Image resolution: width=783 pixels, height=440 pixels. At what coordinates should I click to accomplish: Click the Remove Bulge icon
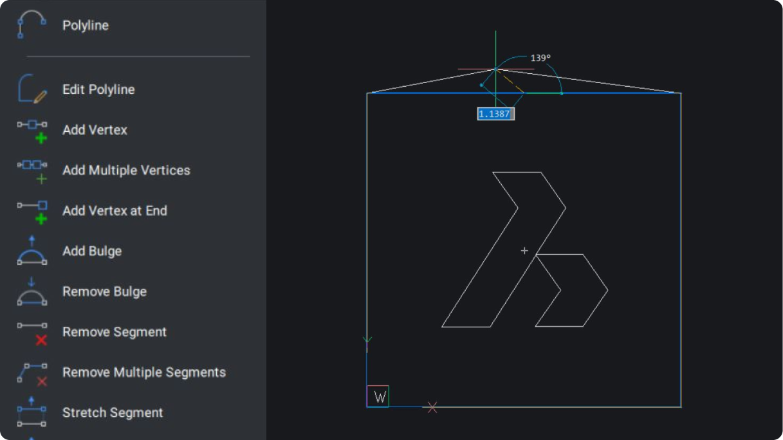point(32,291)
